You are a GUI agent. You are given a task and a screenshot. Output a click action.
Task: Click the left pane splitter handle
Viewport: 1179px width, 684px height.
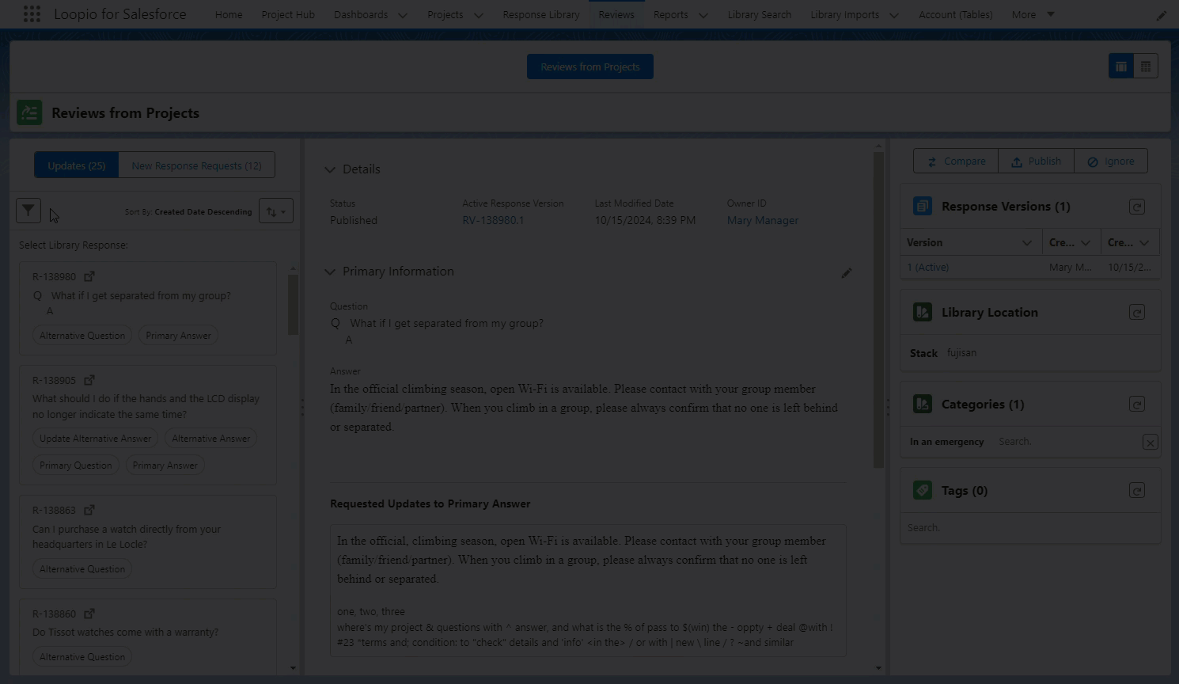(302, 408)
